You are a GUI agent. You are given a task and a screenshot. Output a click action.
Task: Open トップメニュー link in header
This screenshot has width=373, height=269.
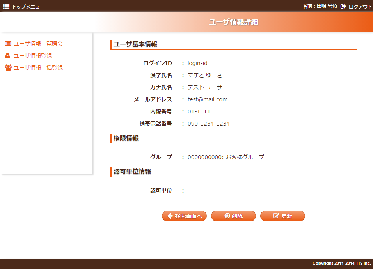(x=28, y=7)
